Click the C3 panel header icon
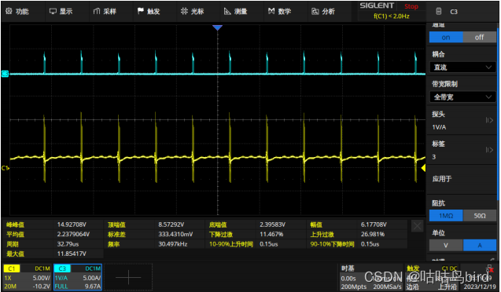Image resolution: width=501 pixels, height=292 pixels. click(439, 12)
